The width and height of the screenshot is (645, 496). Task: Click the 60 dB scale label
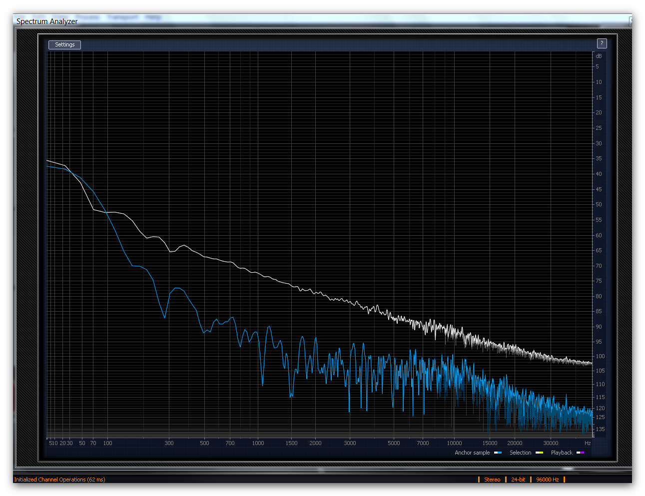click(599, 235)
